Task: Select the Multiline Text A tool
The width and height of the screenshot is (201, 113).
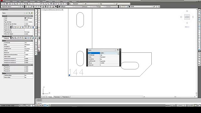Action: coord(36,52)
